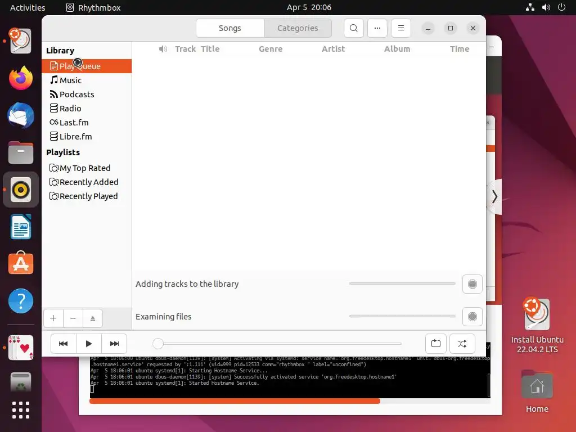
Task: Click the installer progress bar
Action: (290, 401)
